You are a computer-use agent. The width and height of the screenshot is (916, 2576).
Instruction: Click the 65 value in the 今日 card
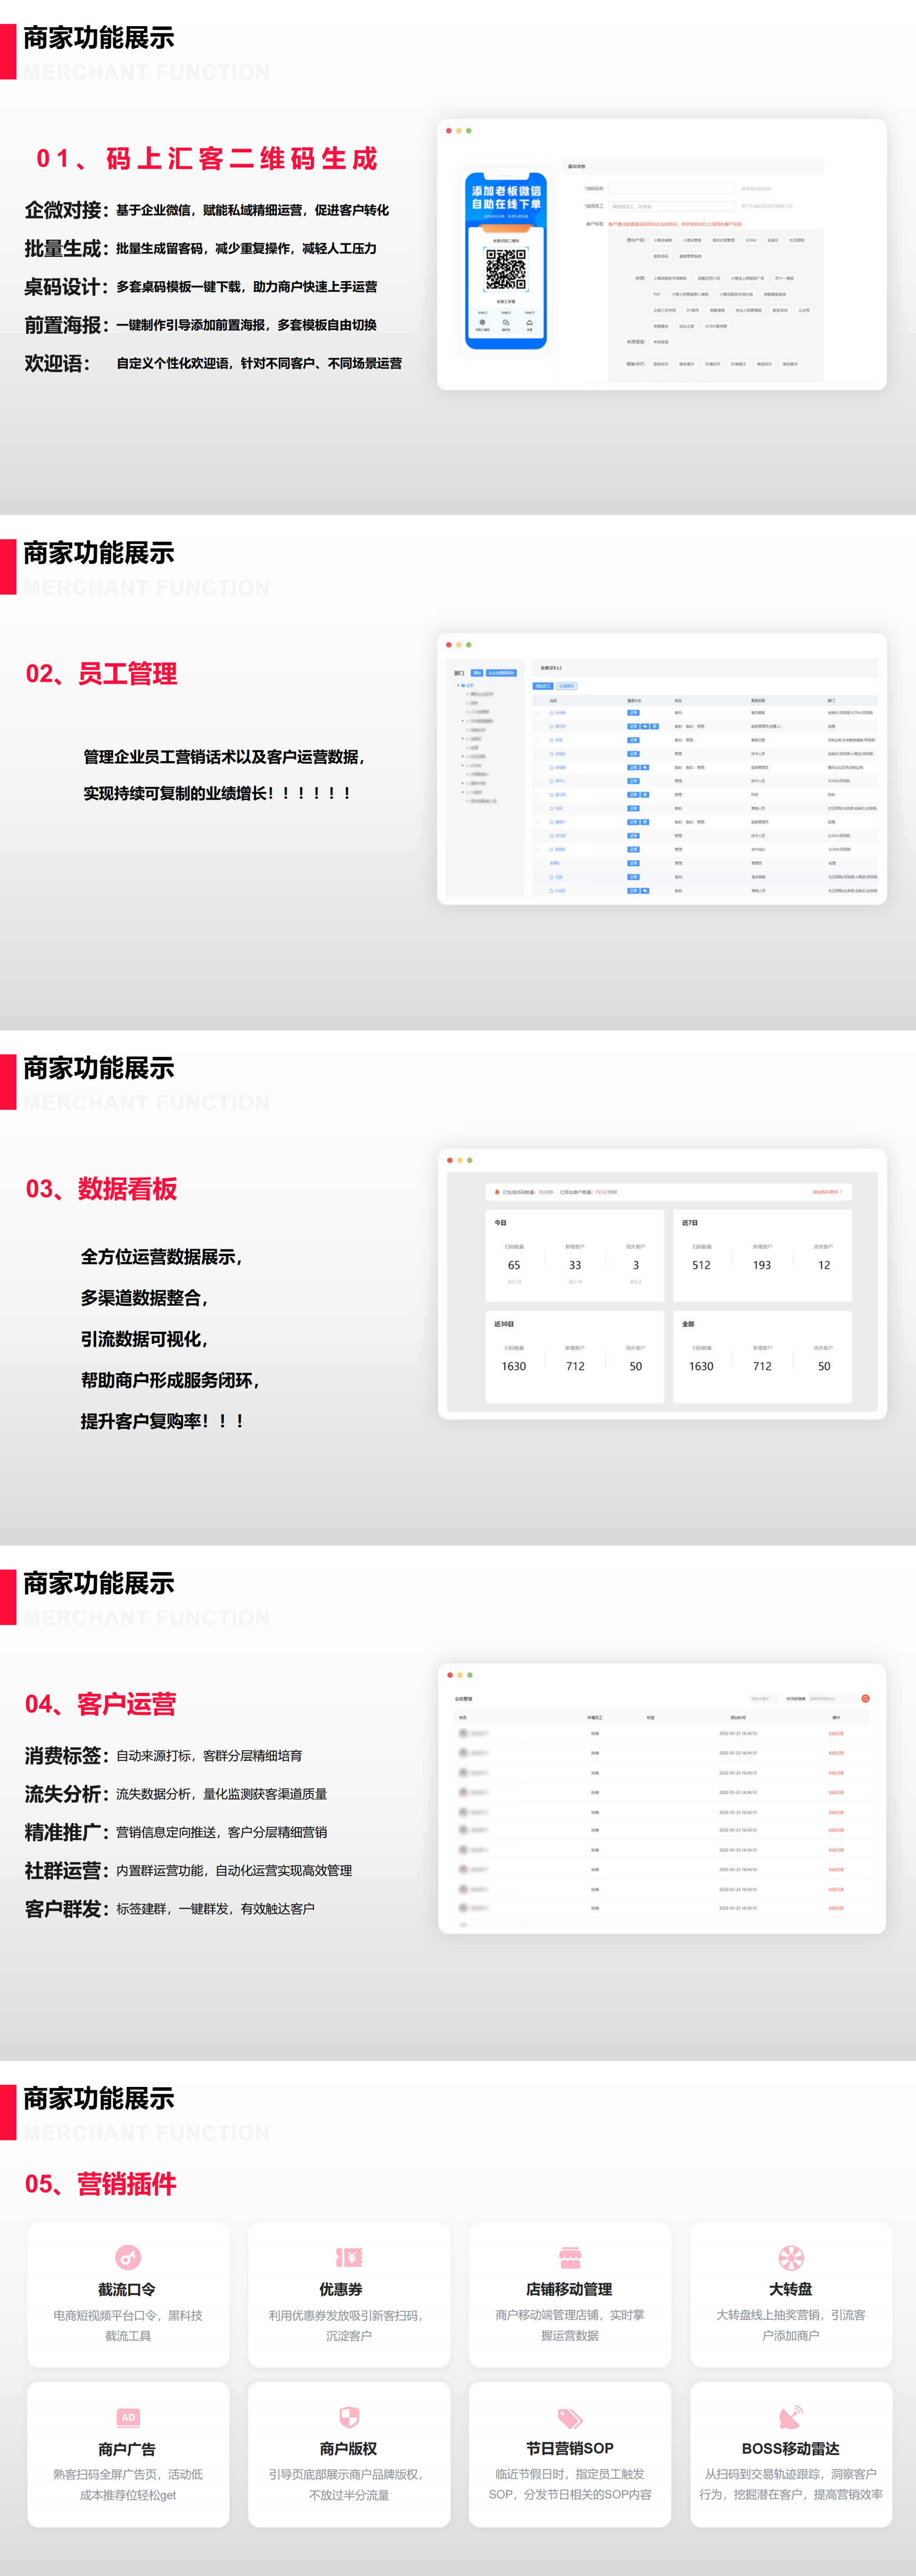tap(515, 1265)
